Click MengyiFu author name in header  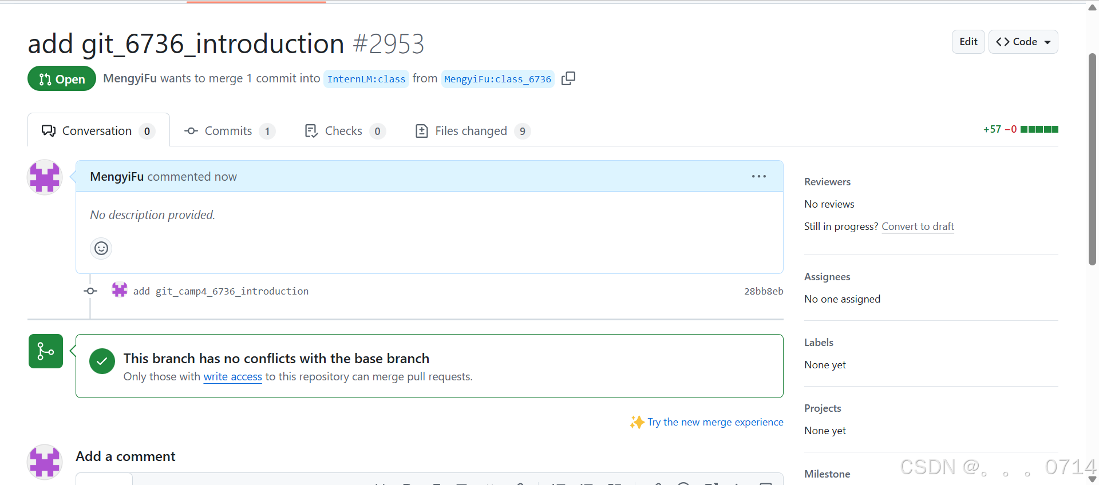pyautogui.click(x=130, y=78)
